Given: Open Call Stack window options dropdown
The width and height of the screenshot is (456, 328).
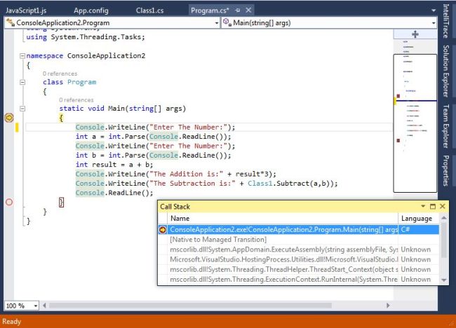Looking at the screenshot, I should pos(423,206).
